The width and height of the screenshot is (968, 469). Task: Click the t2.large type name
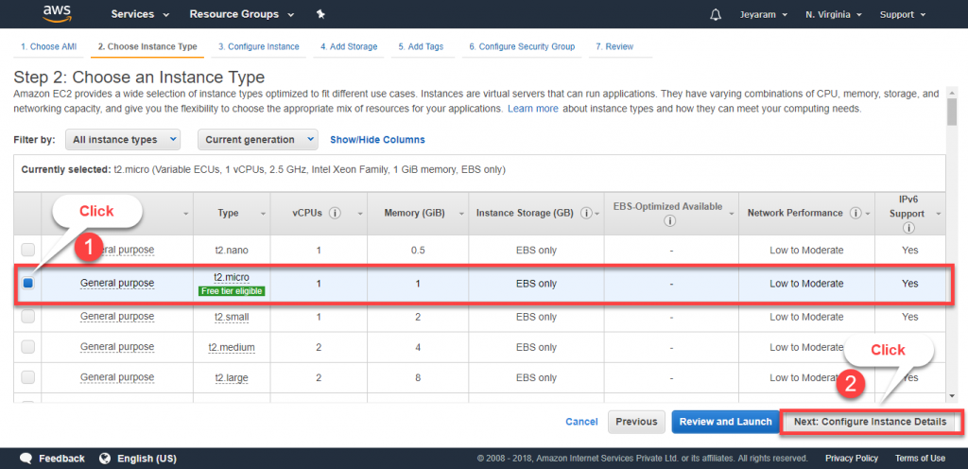pos(232,377)
